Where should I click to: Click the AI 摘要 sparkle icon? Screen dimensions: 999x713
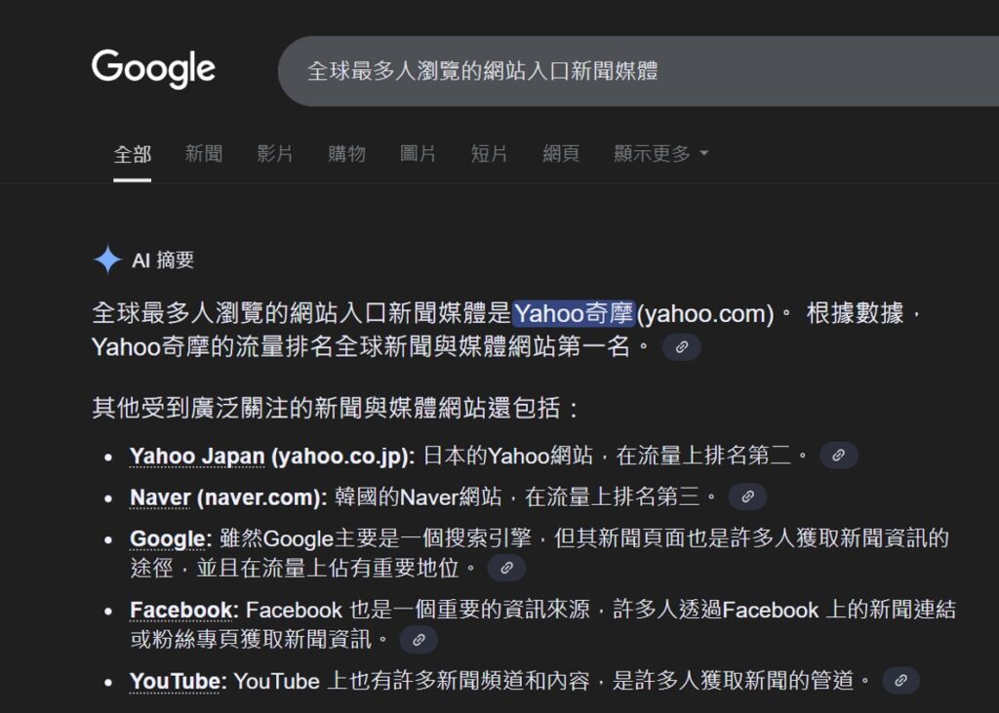(107, 260)
